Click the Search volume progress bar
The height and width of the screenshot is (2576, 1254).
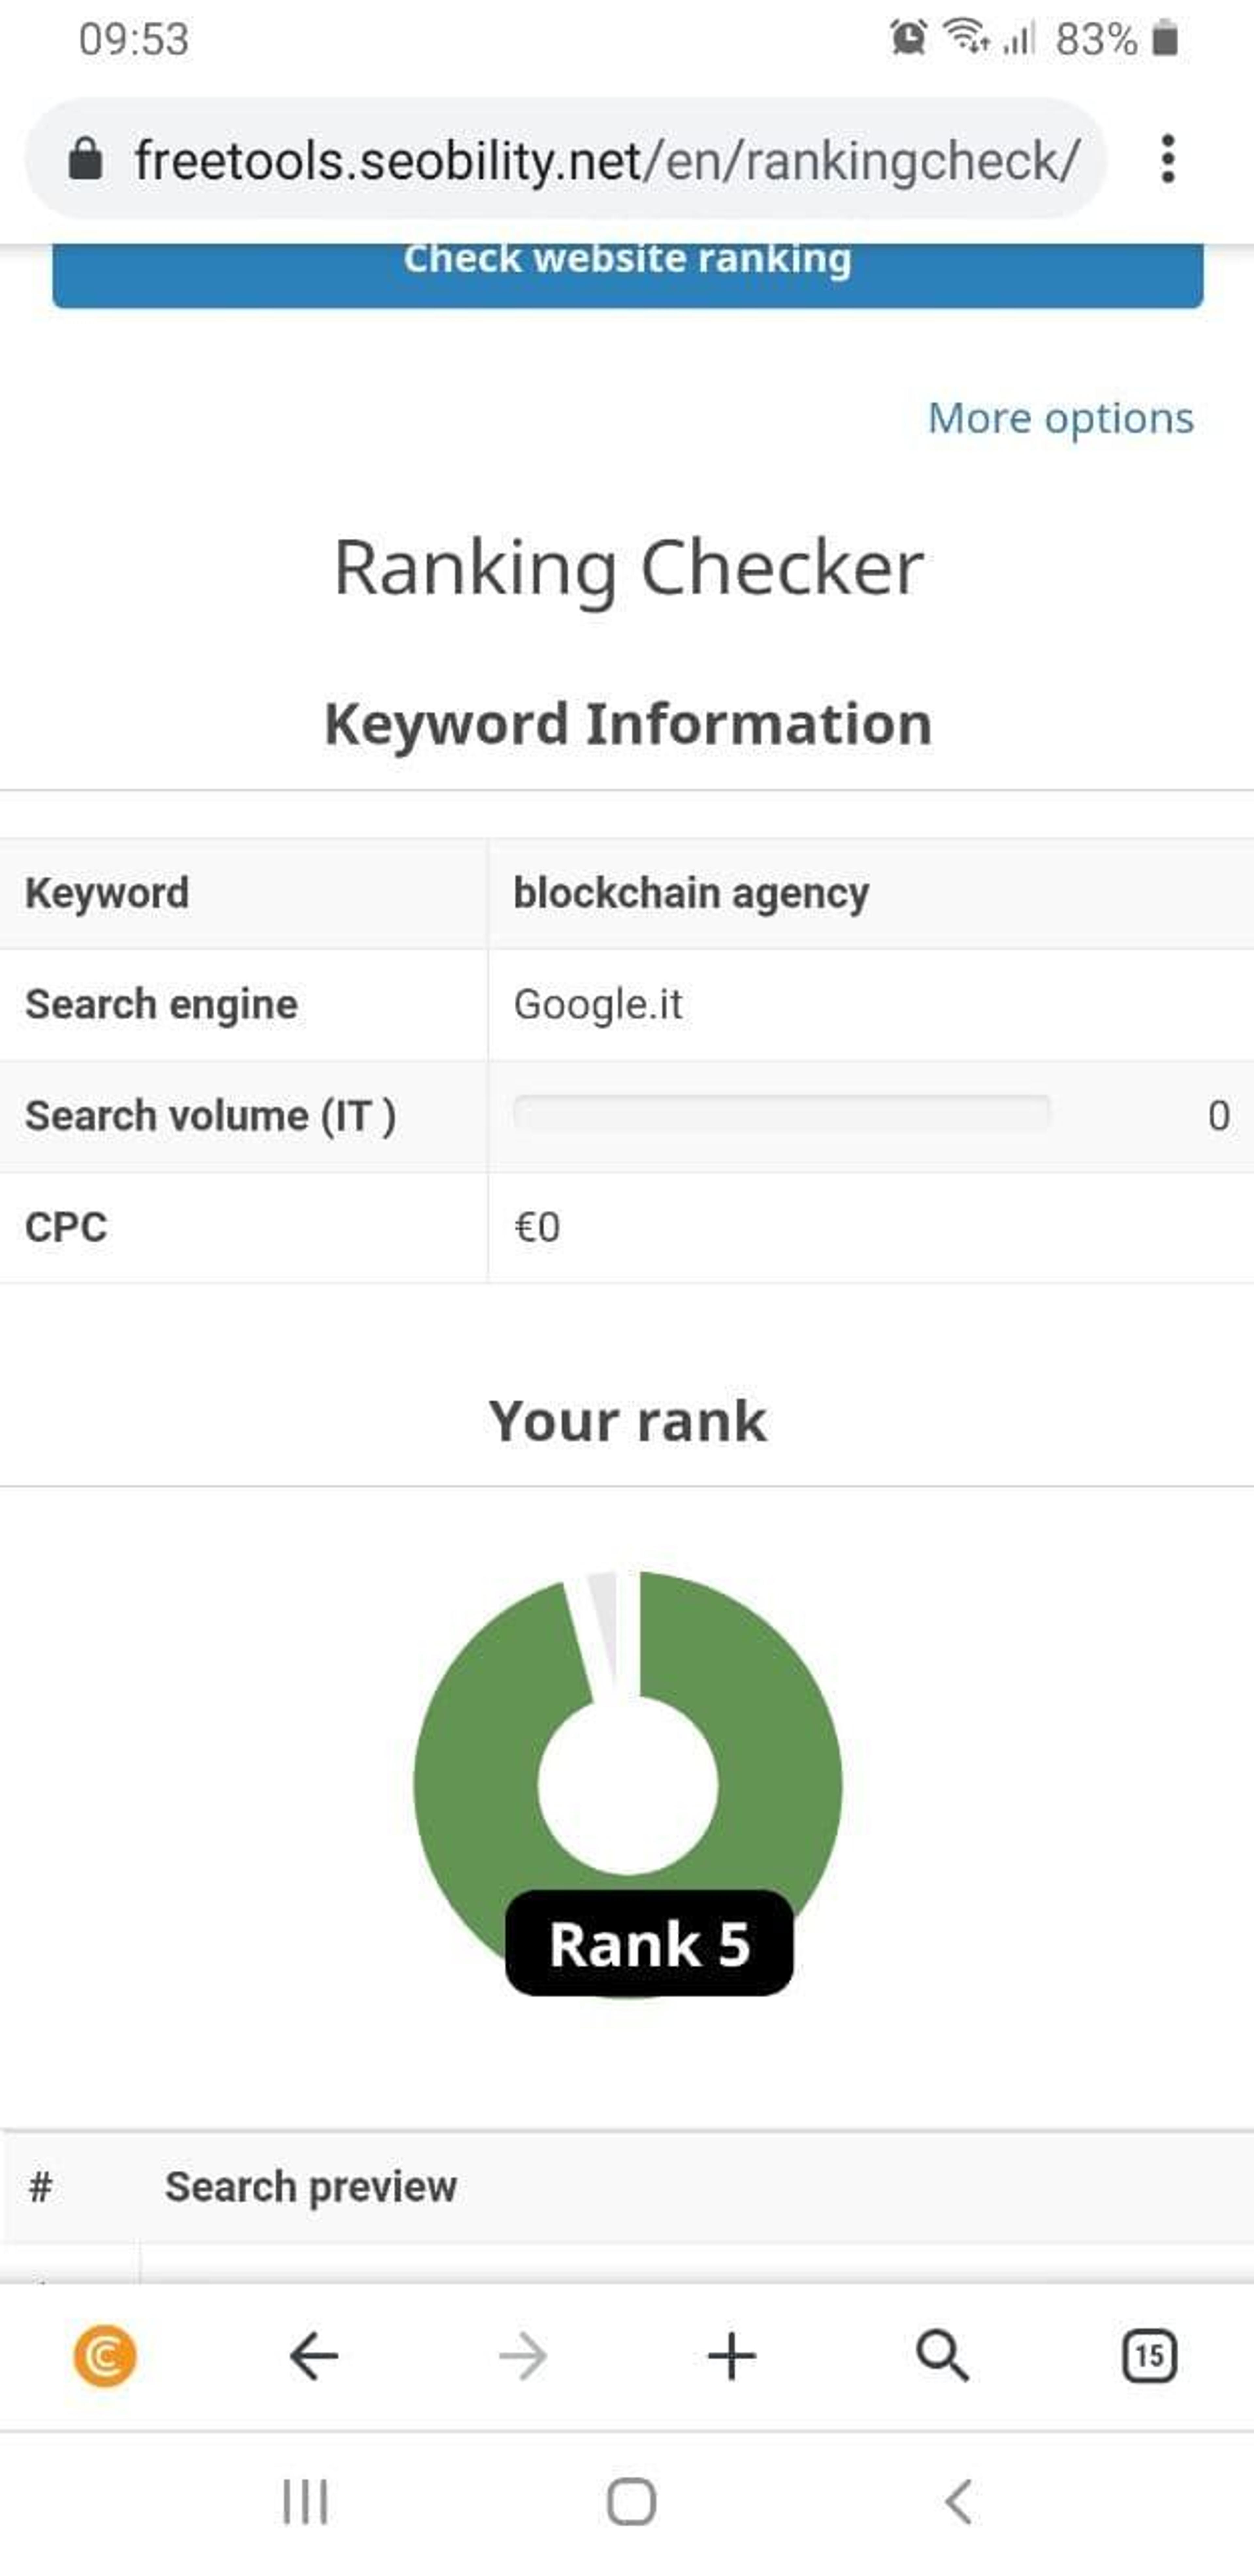point(782,1114)
